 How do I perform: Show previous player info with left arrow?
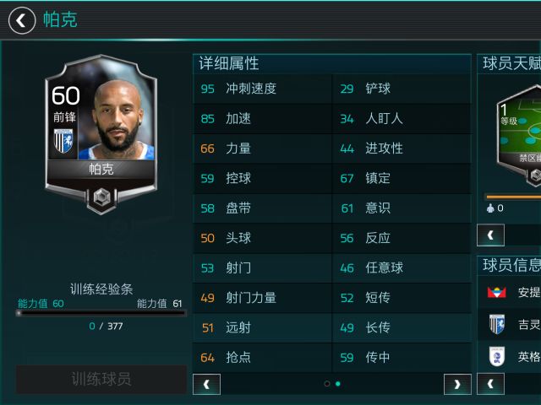[490, 384]
